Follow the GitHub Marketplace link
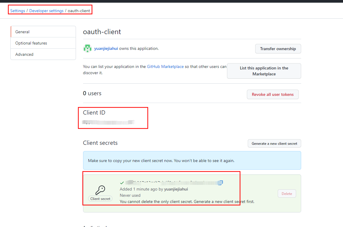343x227 pixels. pos(165,66)
